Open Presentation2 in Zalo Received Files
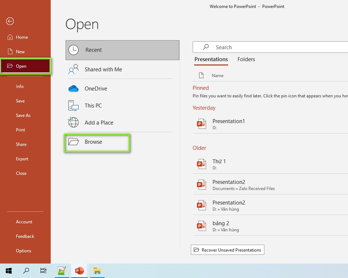This screenshot has height=278, width=348. 271,185
